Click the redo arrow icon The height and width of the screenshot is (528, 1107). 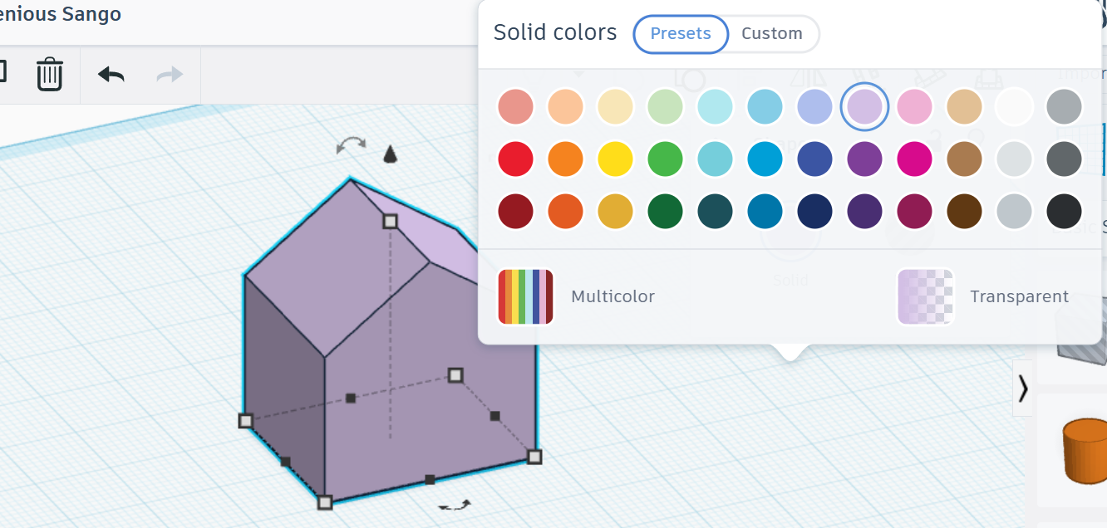tap(170, 75)
